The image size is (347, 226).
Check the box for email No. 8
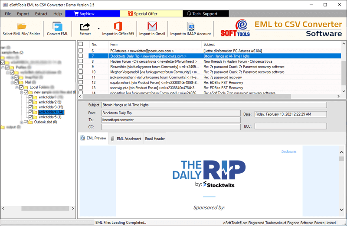81,61
